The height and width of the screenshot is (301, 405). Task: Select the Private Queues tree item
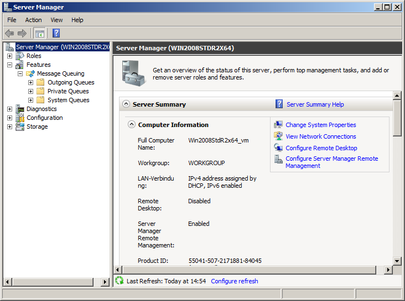pos(68,91)
